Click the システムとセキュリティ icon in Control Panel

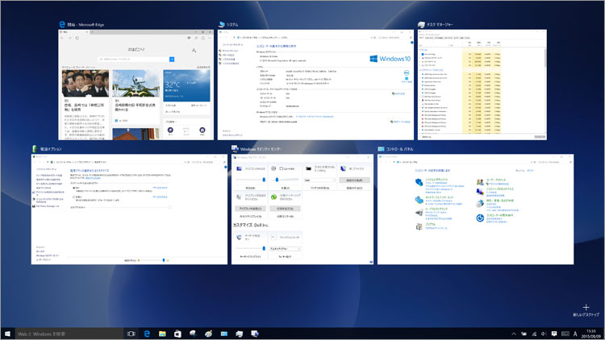point(419,182)
